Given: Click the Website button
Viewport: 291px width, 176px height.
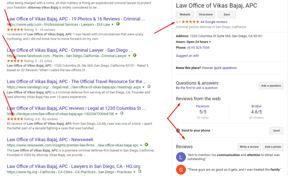Looking at the screenshot, I should (x=185, y=15).
